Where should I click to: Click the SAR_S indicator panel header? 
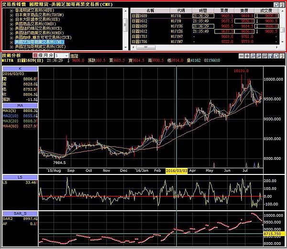point(20,214)
